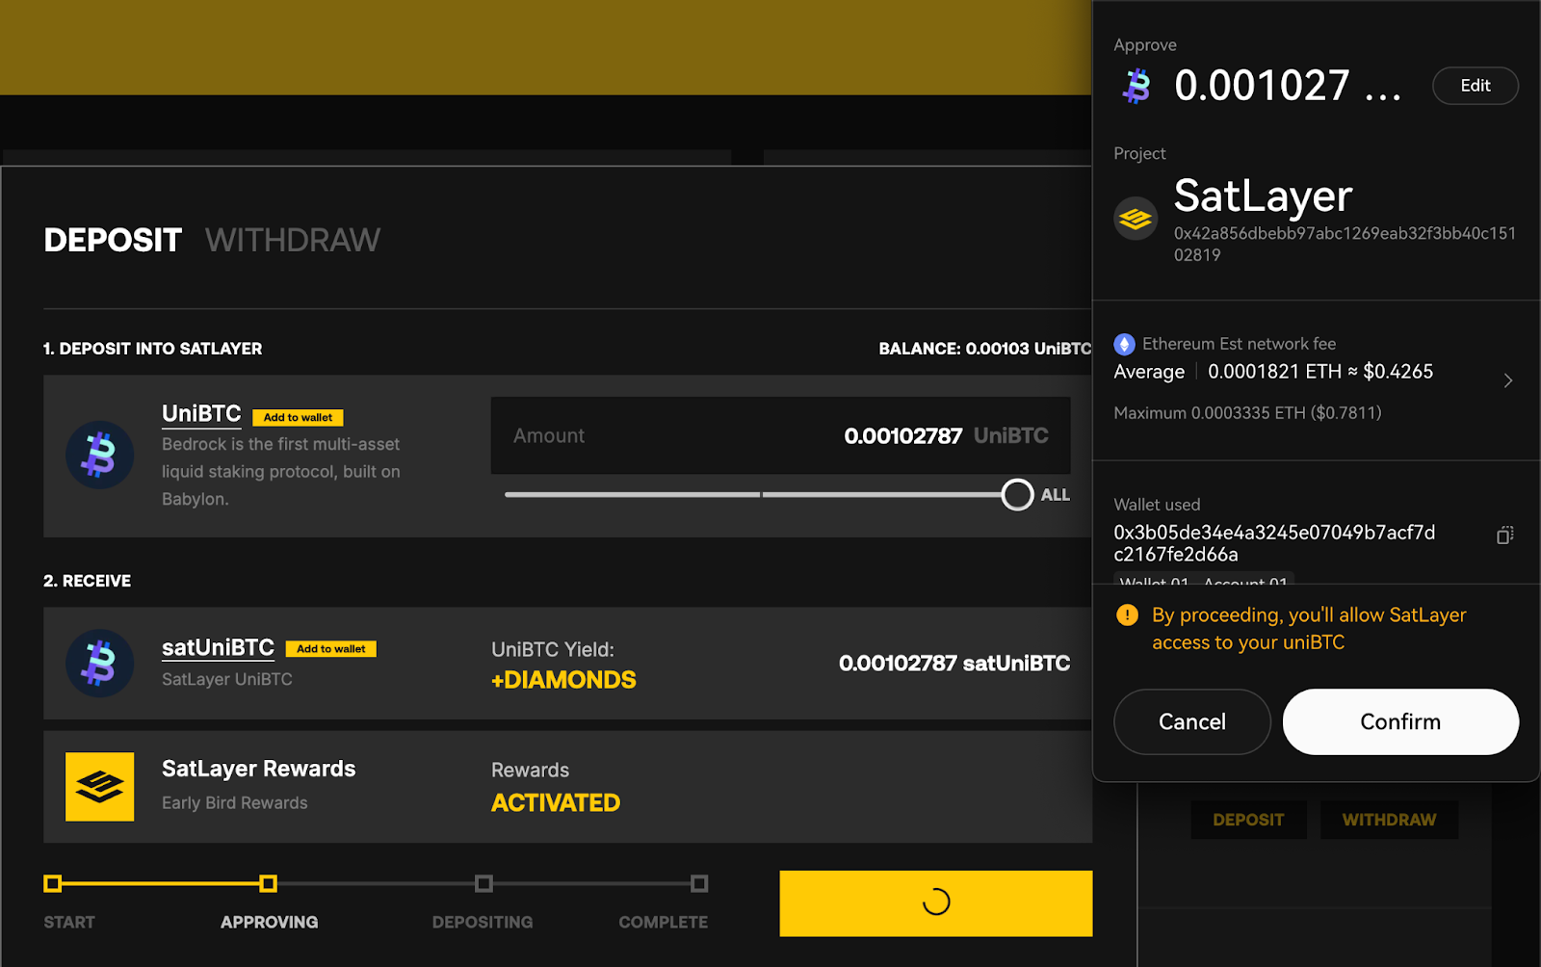Screen dimensions: 1541x967
Task: Click the Ethereum network icon
Action: pos(1124,344)
